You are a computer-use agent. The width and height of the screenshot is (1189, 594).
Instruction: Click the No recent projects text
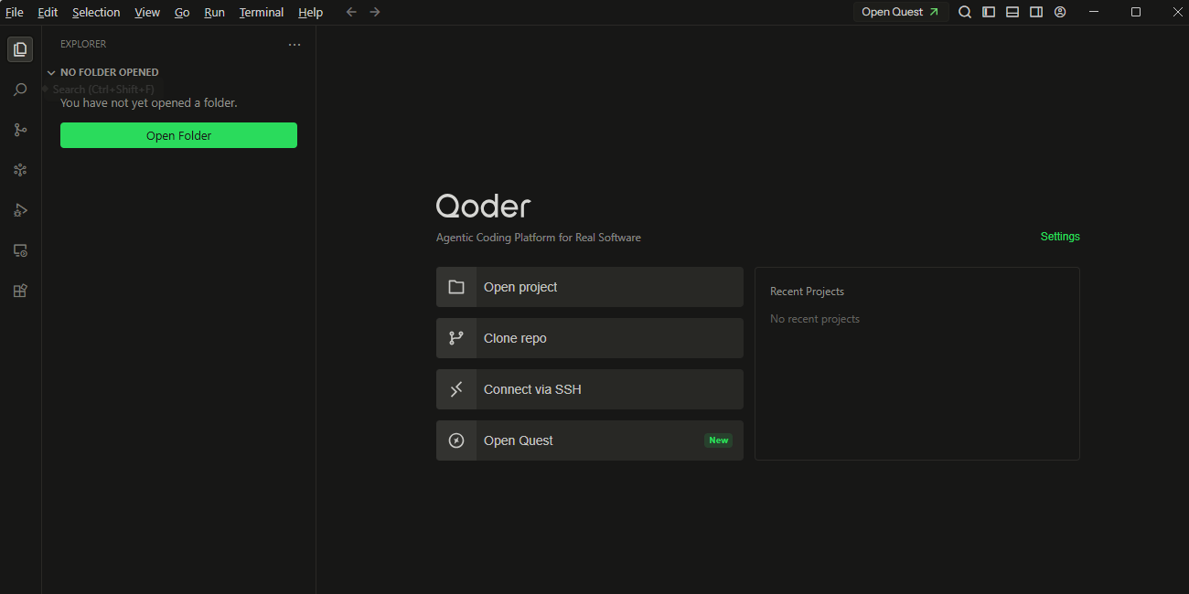pyautogui.click(x=815, y=319)
